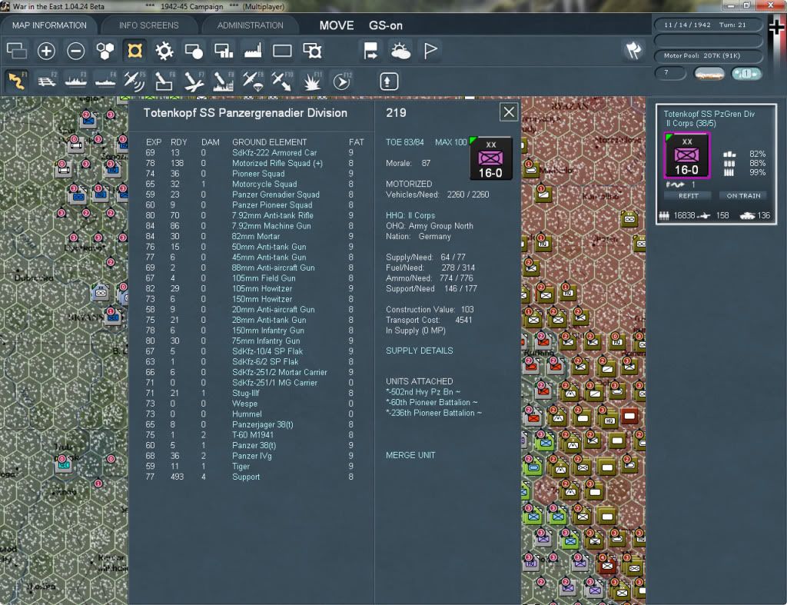The image size is (787, 605).
Task: Click the rectangle with circle toolbar icon
Action: tap(194, 51)
